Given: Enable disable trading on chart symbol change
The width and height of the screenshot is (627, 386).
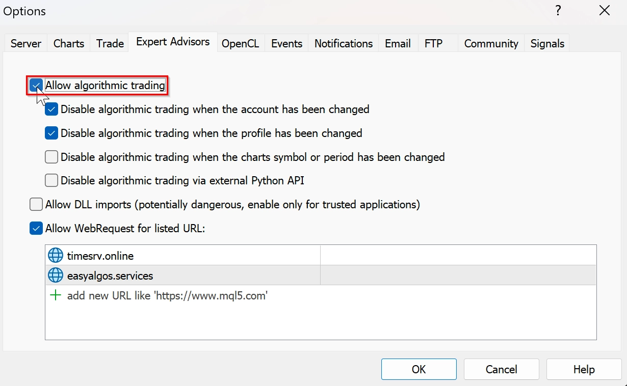Looking at the screenshot, I should pyautogui.click(x=51, y=157).
